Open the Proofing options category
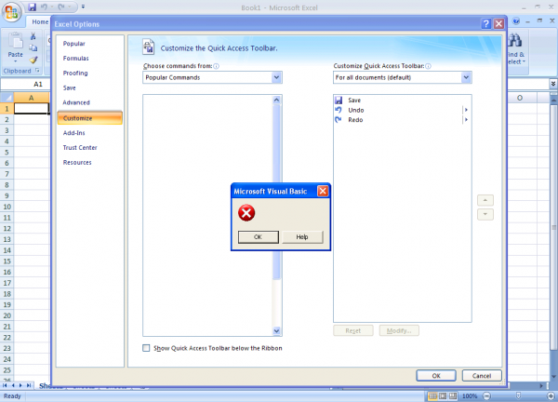This screenshot has width=558, height=402. (75, 73)
